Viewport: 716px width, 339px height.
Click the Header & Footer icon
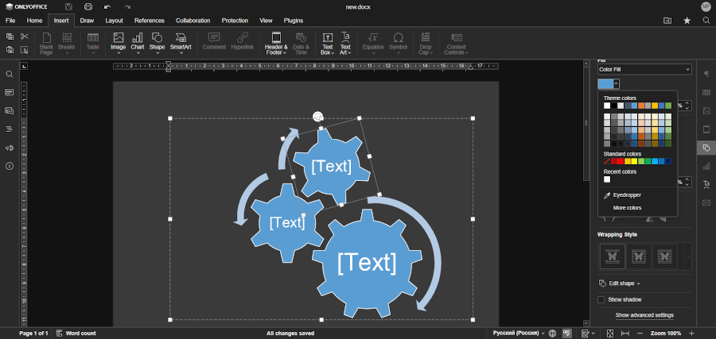point(276,41)
